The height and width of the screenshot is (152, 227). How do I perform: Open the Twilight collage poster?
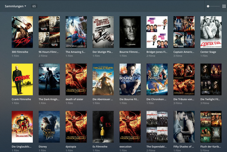[x=211, y=79]
